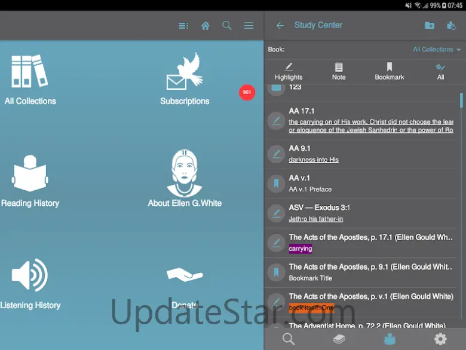Click 'AA v.1 Preface' subtitle
This screenshot has width=466, height=350.
310,189
